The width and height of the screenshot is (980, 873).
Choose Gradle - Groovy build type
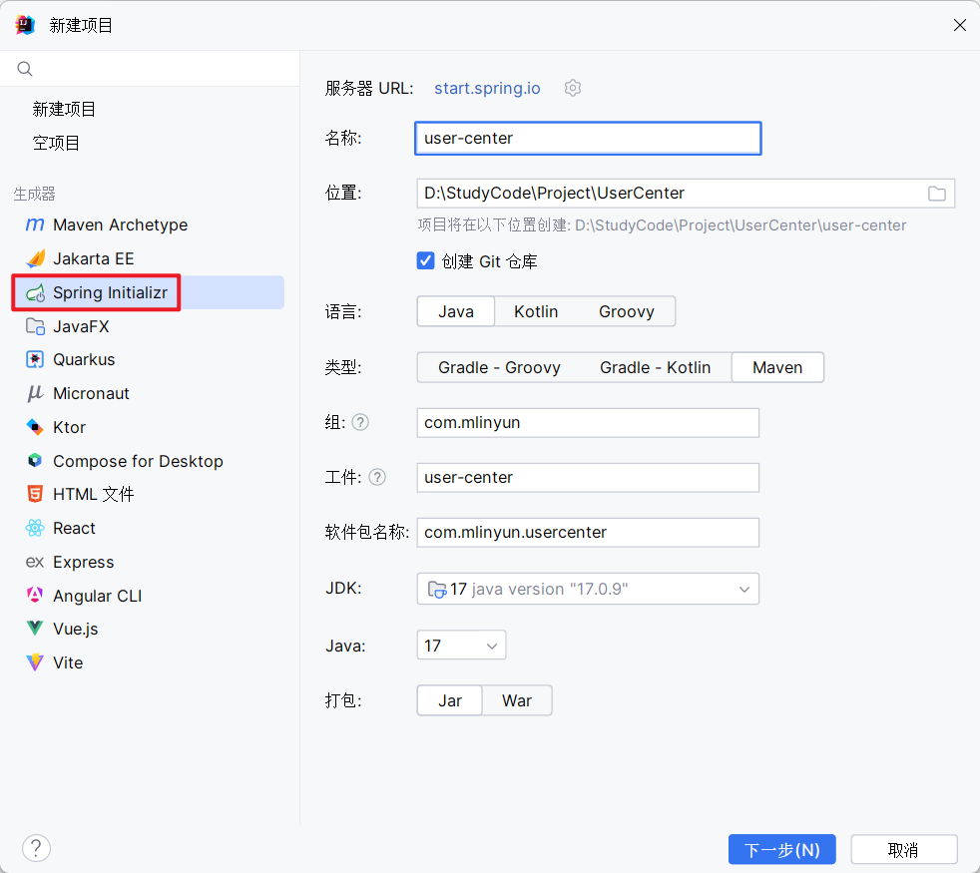499,367
